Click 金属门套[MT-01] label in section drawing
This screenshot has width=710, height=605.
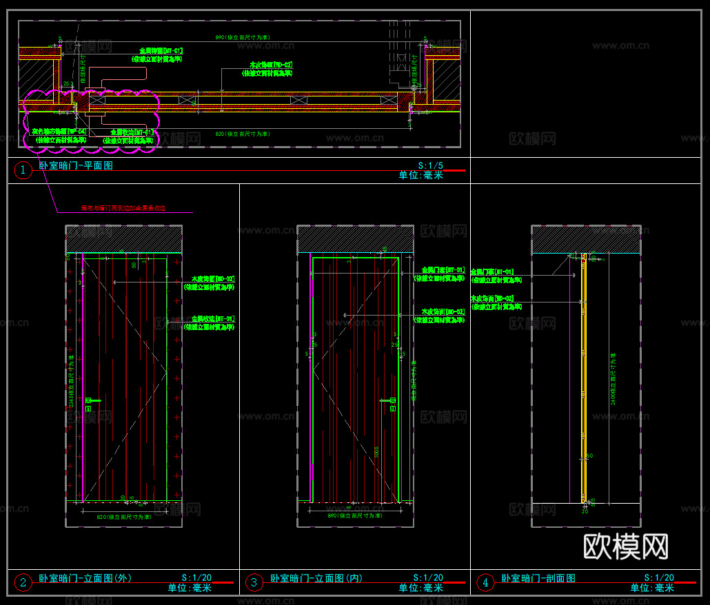point(492,272)
